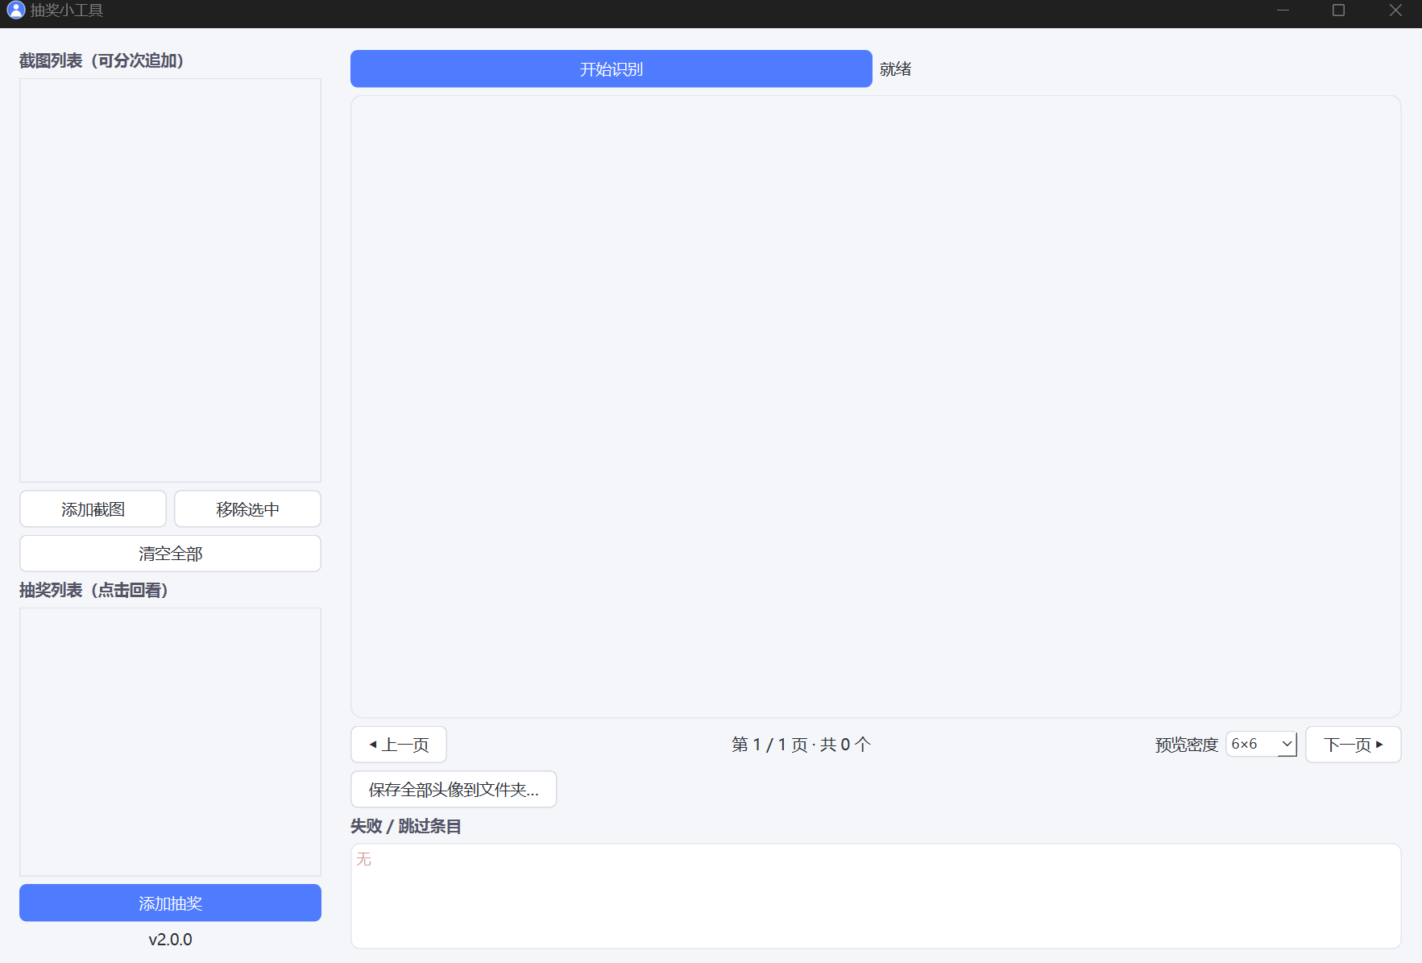
Task: Click 保存全部头像到文件夹 button
Action: (x=454, y=790)
